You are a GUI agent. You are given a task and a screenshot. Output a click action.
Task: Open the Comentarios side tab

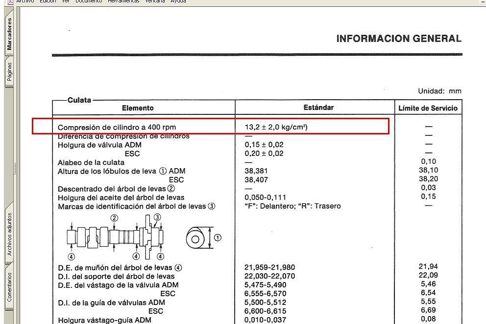pos(9,287)
